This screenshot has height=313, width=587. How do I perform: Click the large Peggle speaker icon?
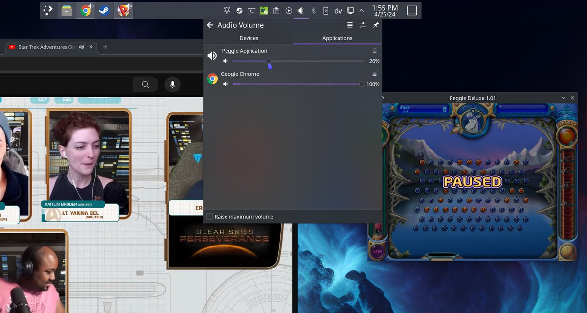[x=212, y=56]
